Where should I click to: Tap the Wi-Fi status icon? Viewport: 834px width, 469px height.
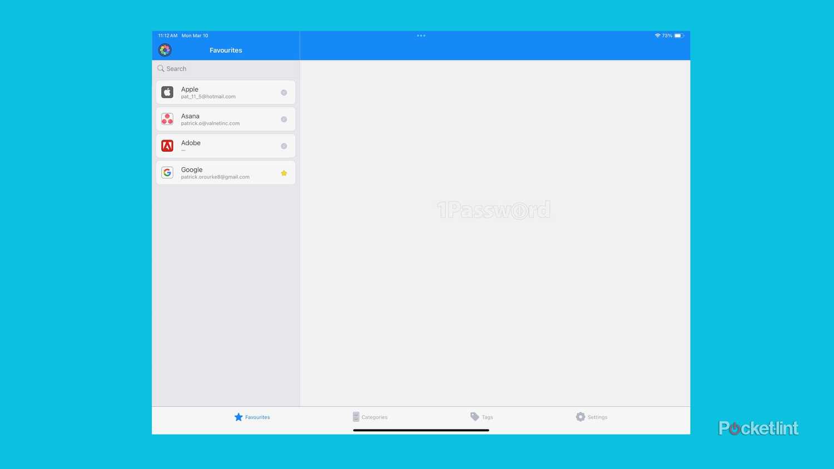[657, 36]
